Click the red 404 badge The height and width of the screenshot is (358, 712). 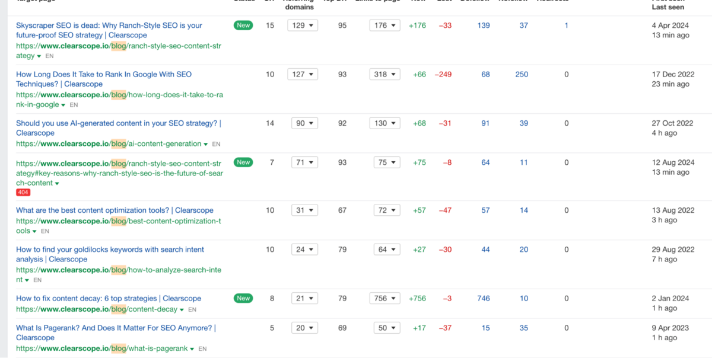point(23,193)
